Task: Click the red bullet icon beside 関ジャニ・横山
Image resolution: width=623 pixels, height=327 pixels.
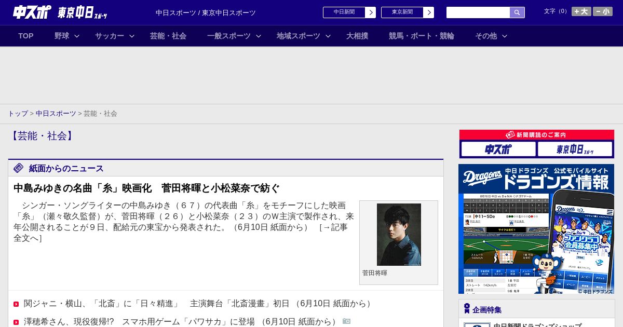Action: pos(16,304)
